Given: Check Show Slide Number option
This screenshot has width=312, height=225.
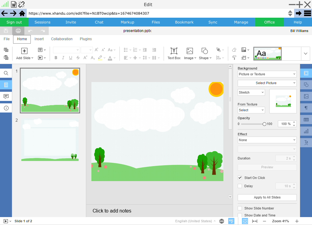Looking at the screenshot, I should pyautogui.click(x=240, y=208).
